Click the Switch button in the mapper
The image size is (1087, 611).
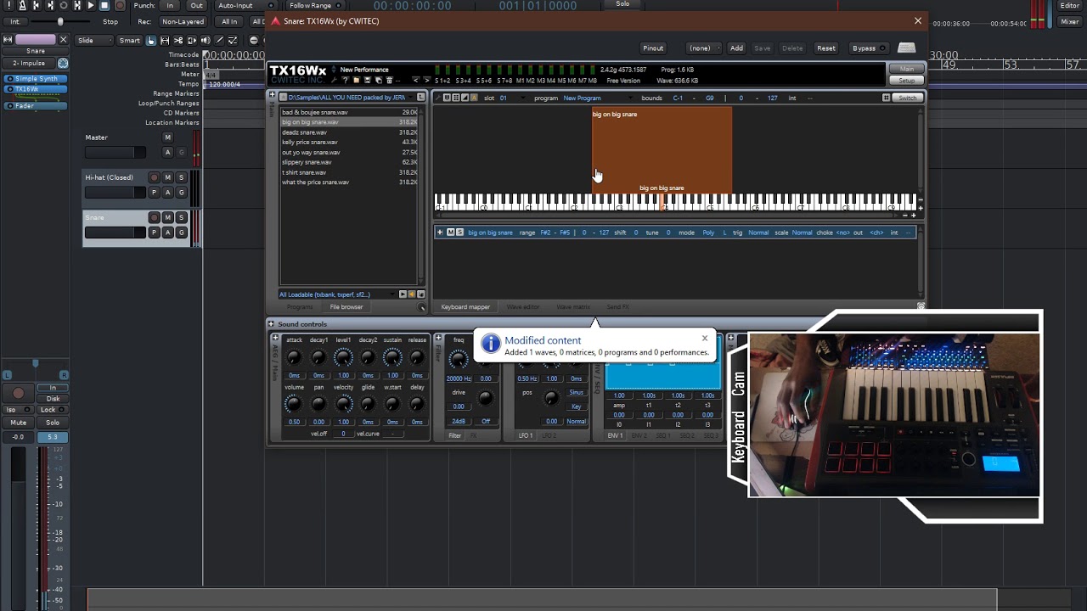point(907,98)
